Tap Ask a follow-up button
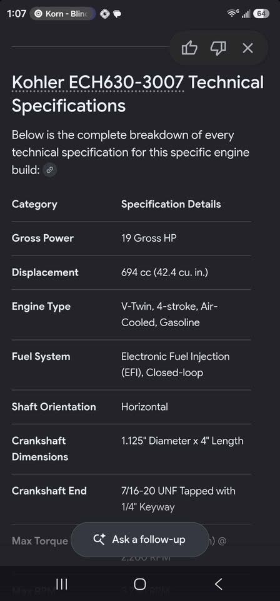Image resolution: width=280 pixels, height=601 pixels. click(140, 540)
